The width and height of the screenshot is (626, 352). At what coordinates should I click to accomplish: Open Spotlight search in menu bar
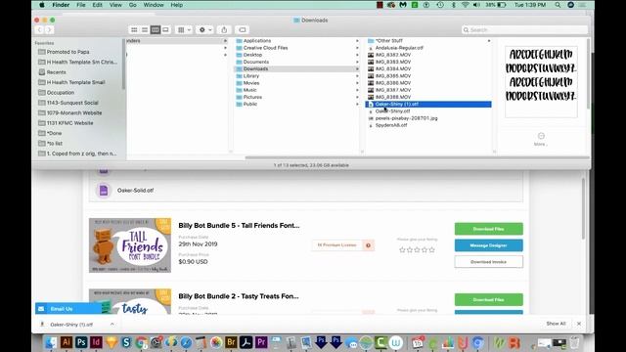pos(558,5)
